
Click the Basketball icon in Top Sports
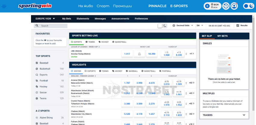click(37, 69)
